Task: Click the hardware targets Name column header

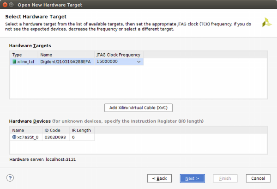Action: coord(66,55)
